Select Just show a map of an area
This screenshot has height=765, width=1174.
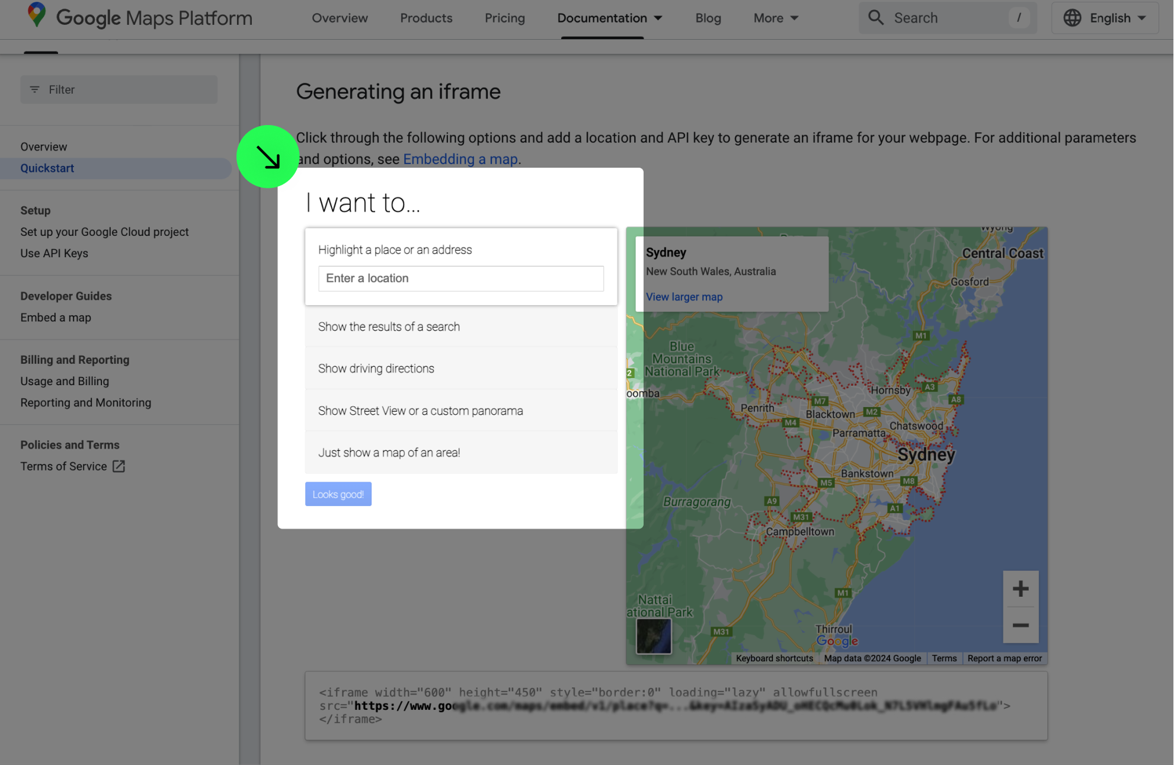[389, 453]
